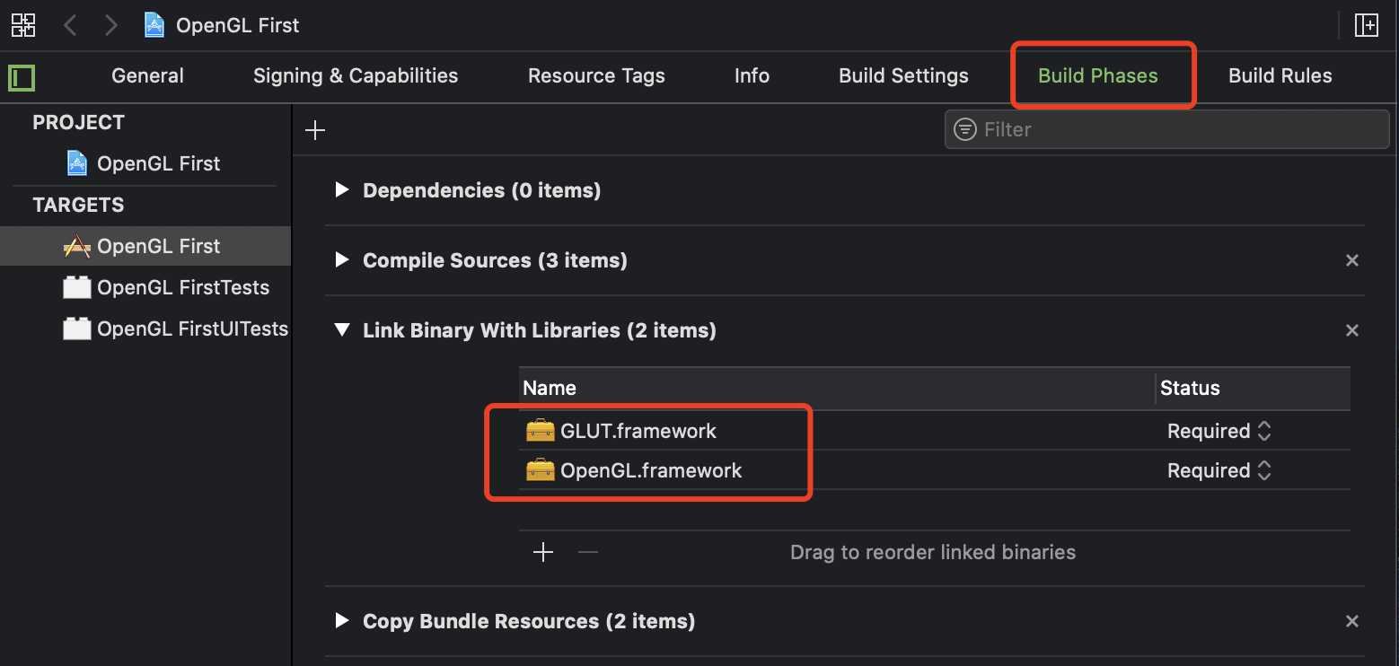Image resolution: width=1399 pixels, height=666 pixels.
Task: Expand Copy Bundle Resources section
Action: pos(341,620)
